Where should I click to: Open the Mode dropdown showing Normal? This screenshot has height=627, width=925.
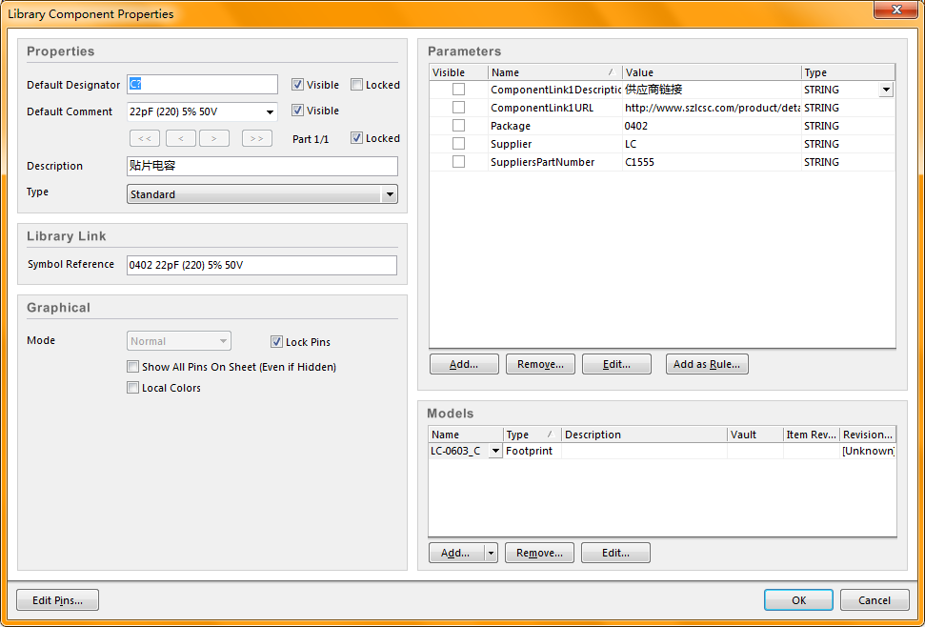coord(223,341)
